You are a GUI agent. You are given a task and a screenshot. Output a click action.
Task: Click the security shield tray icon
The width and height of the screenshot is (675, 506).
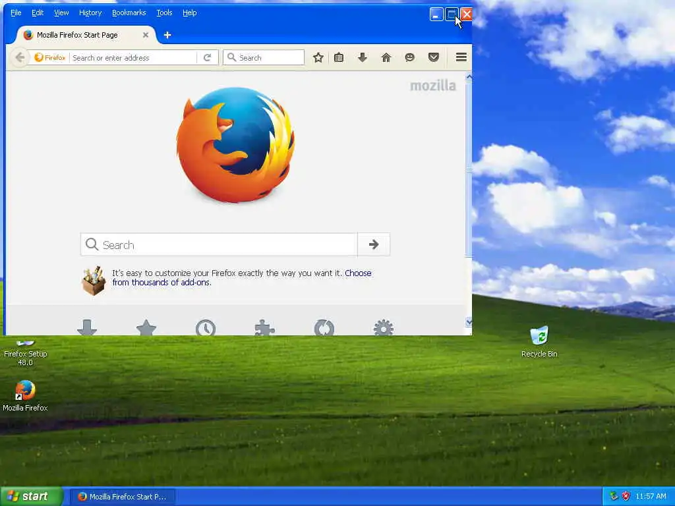pyautogui.click(x=626, y=496)
